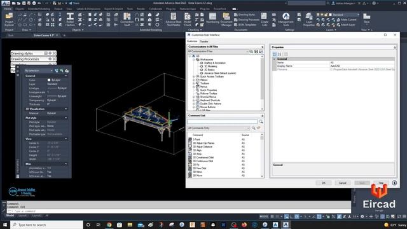The height and width of the screenshot is (229, 407).
Task: Open File Explorer from the taskbar
Action: [x=130, y=225]
